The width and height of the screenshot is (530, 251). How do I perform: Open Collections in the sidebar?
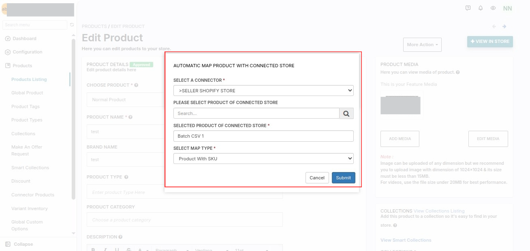(23, 134)
